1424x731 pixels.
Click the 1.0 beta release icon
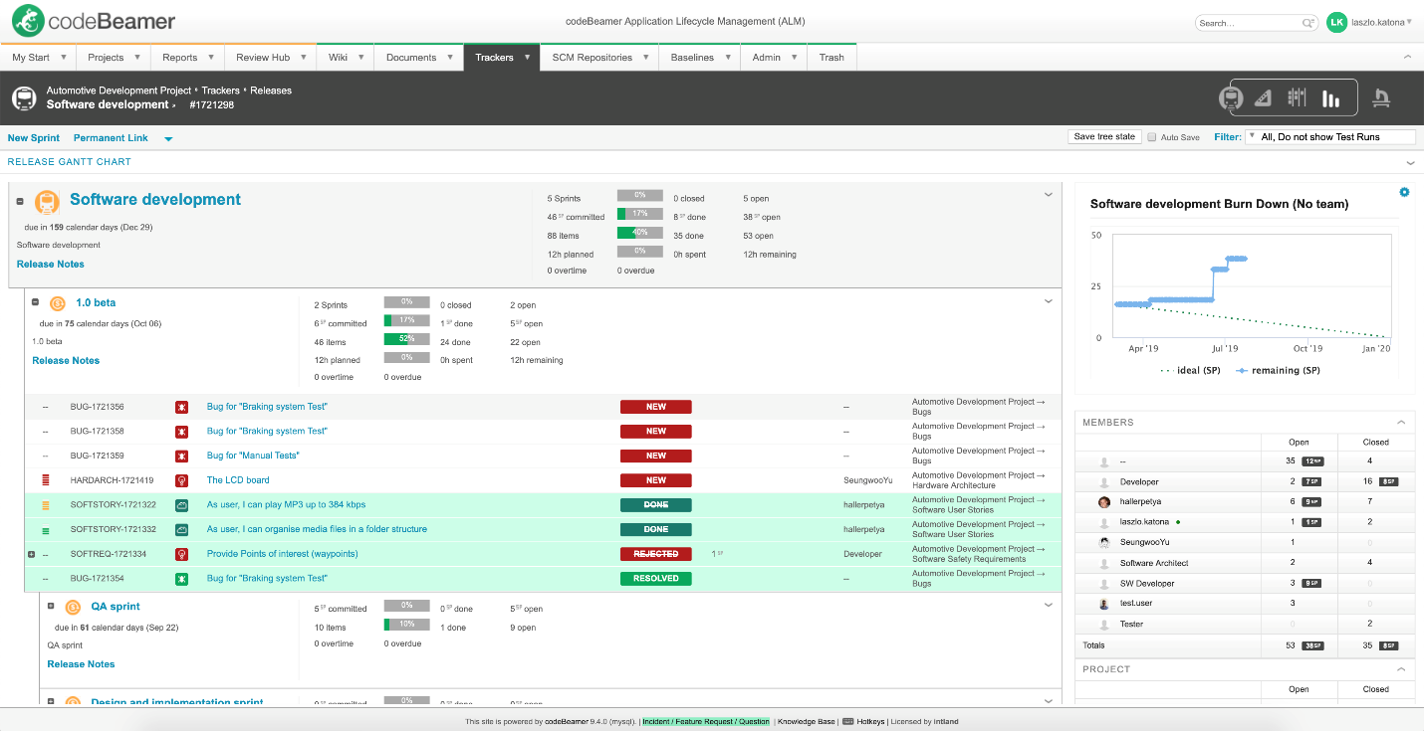point(58,303)
